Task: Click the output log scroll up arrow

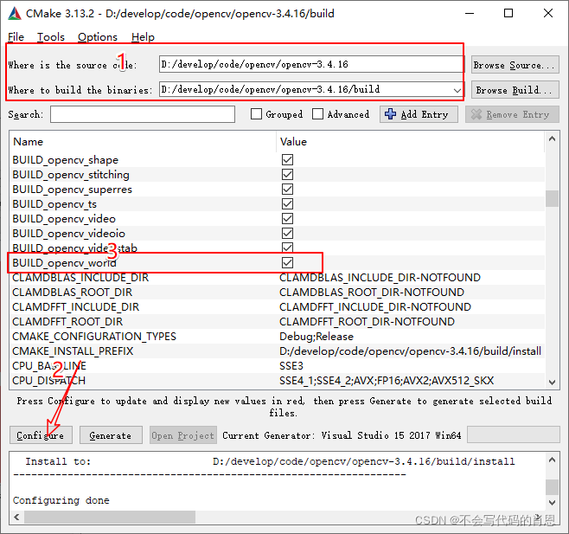Action: 552,460
